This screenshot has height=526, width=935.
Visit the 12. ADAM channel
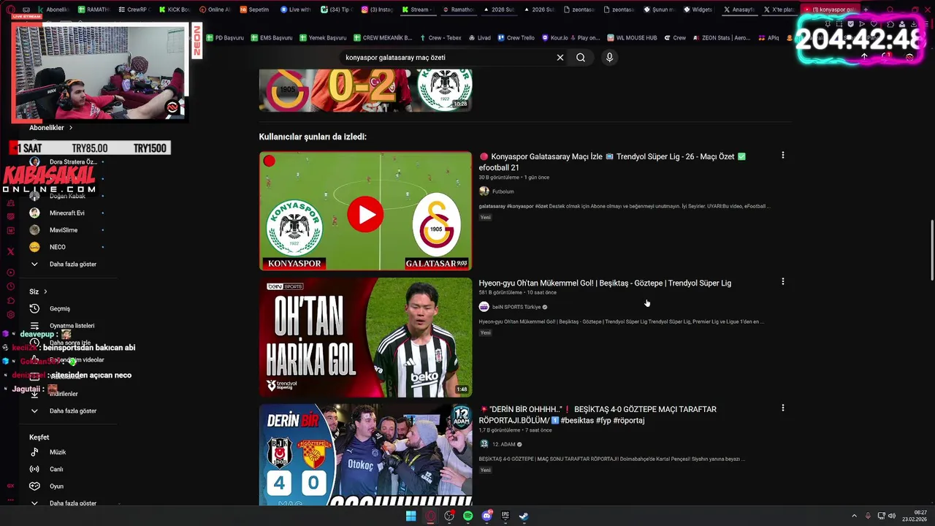pos(503,444)
